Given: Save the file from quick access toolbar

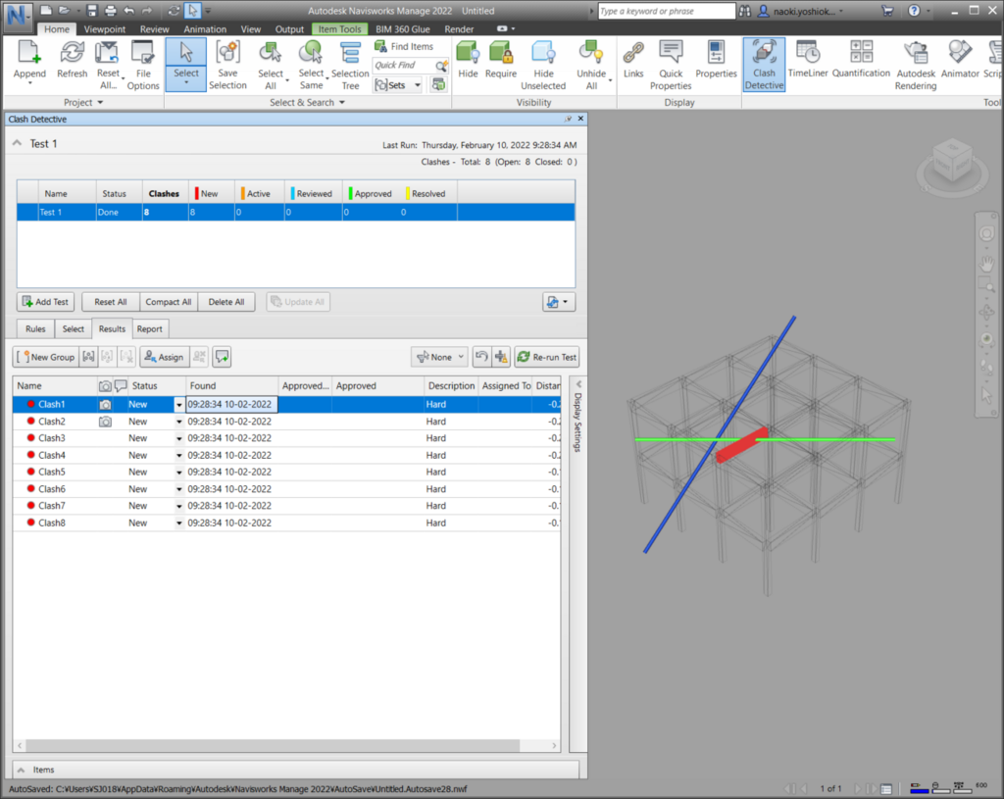Looking at the screenshot, I should click(91, 10).
